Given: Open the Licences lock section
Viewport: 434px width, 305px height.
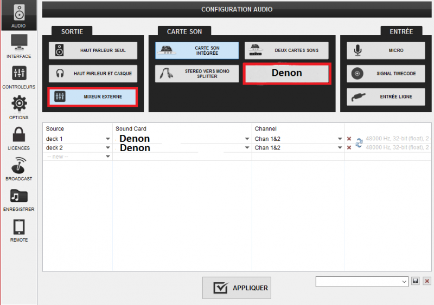Looking at the screenshot, I should pyautogui.click(x=19, y=138).
